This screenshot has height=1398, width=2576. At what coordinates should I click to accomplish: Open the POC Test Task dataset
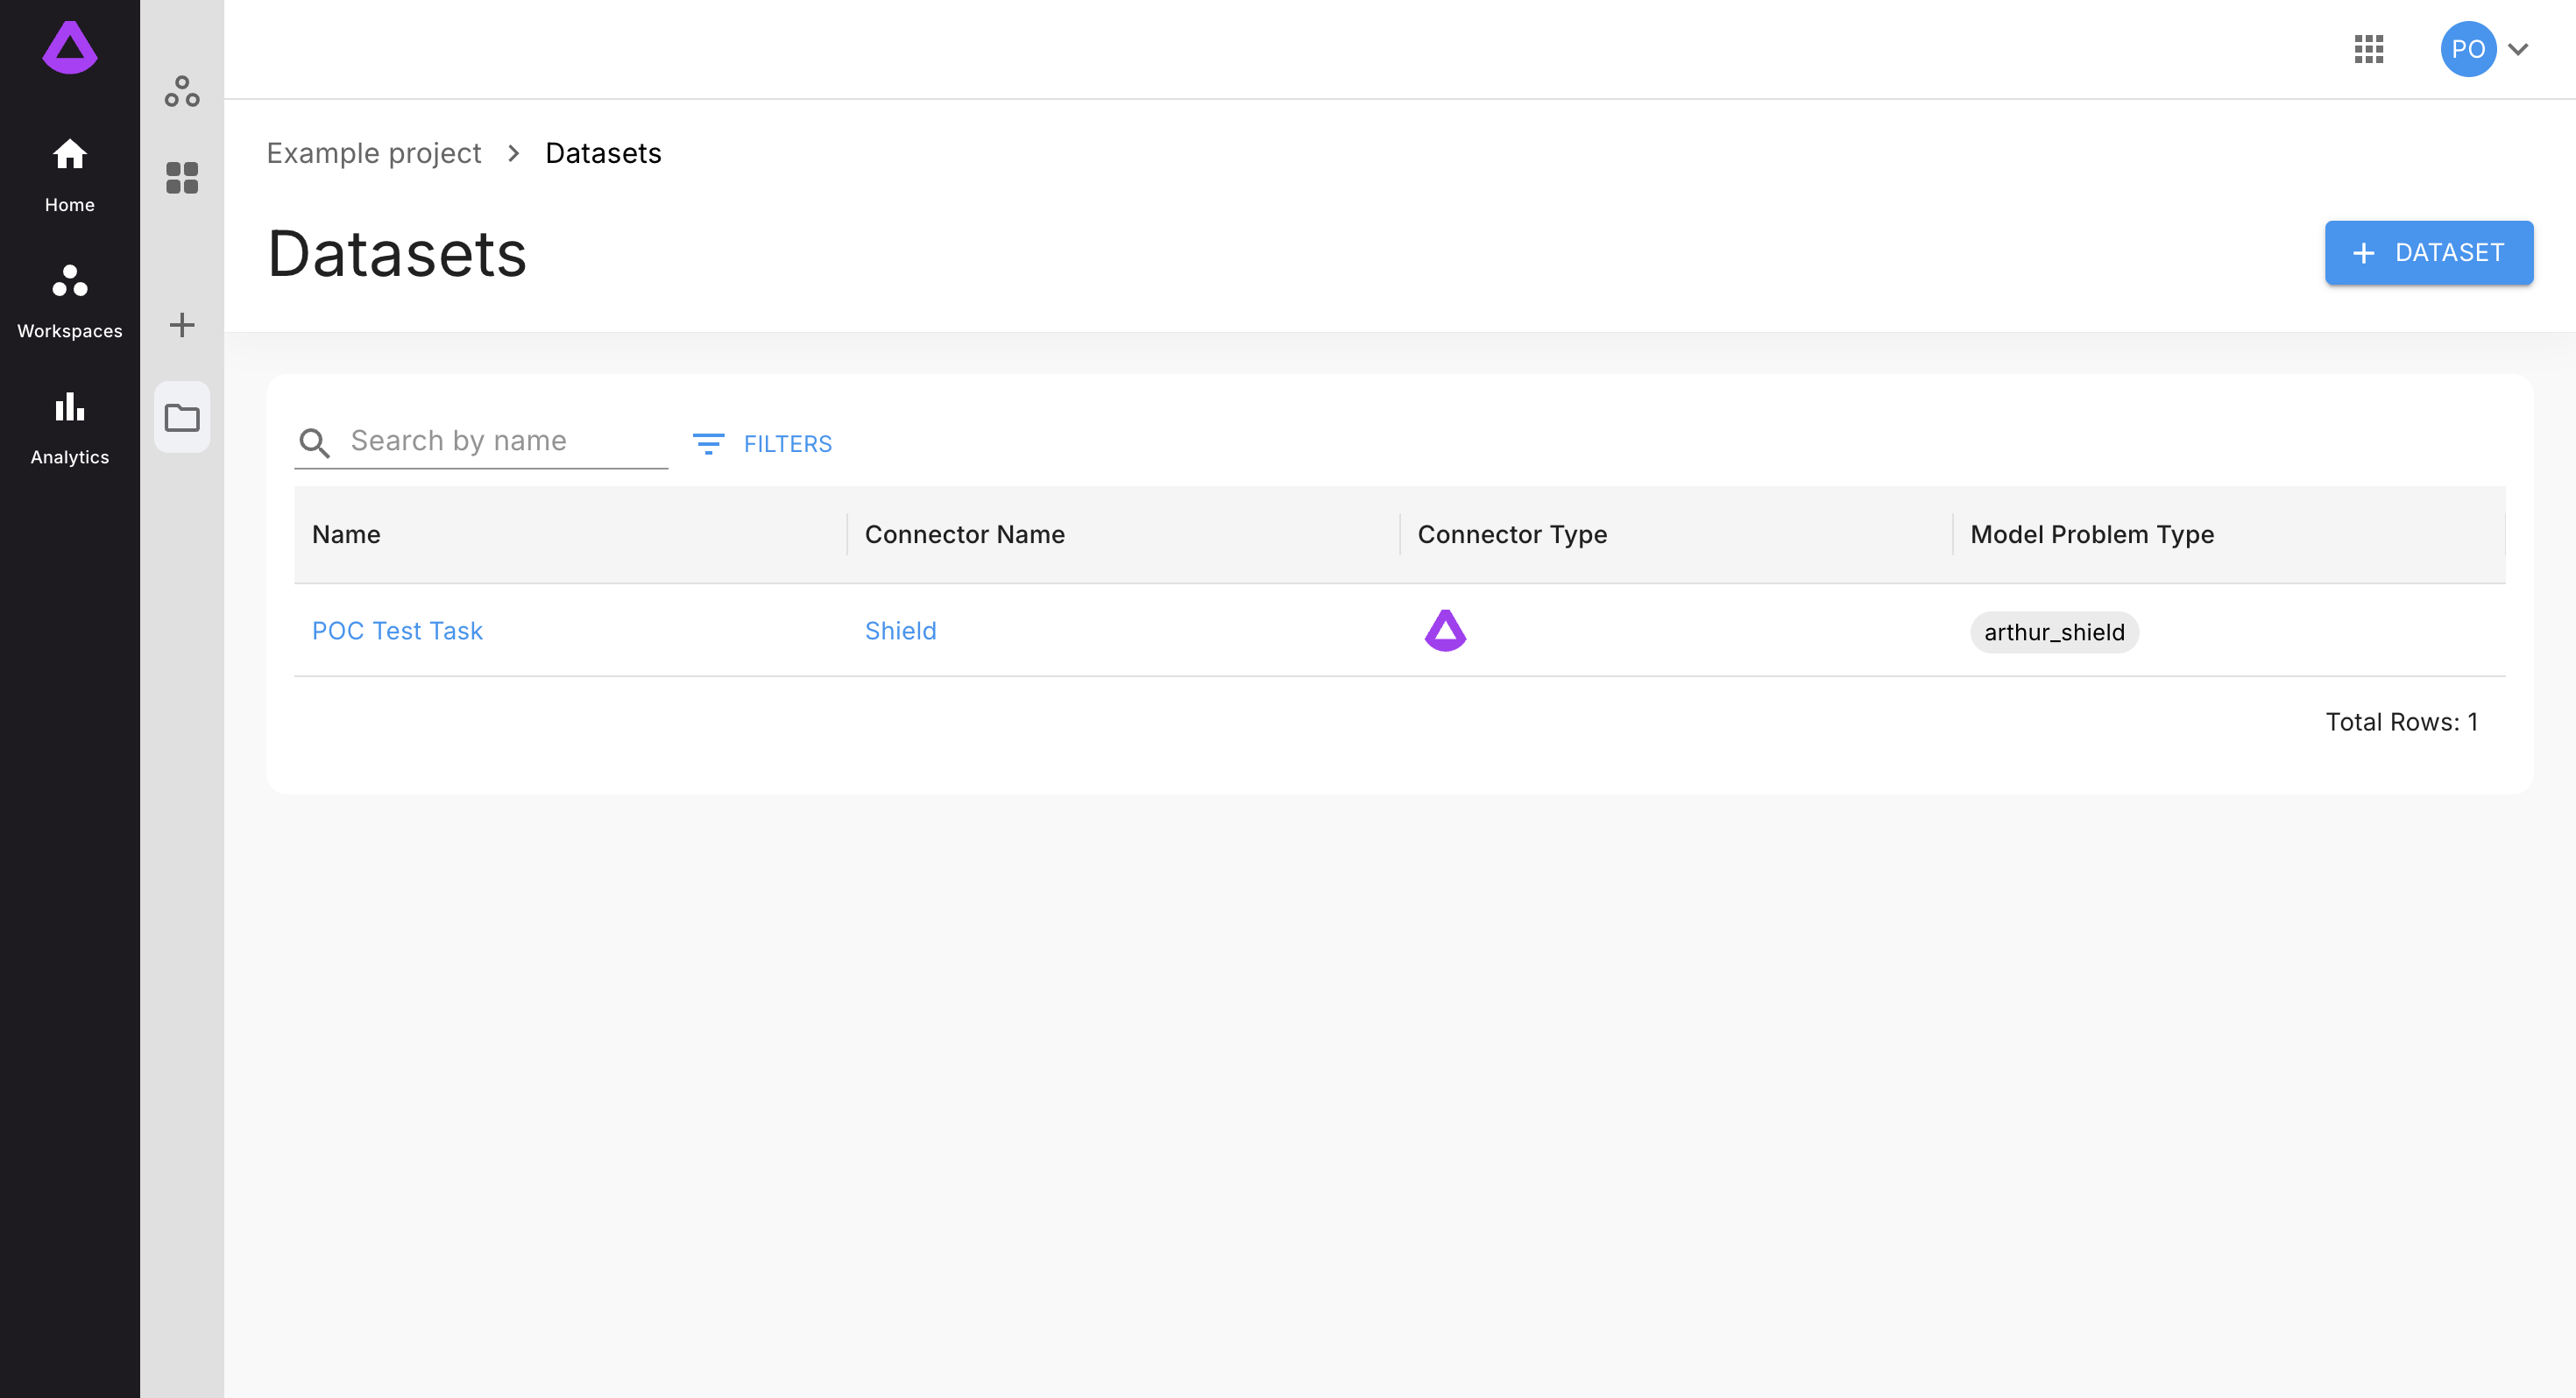pos(397,631)
